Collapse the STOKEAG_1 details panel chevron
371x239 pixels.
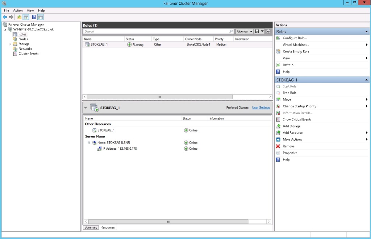86,108
